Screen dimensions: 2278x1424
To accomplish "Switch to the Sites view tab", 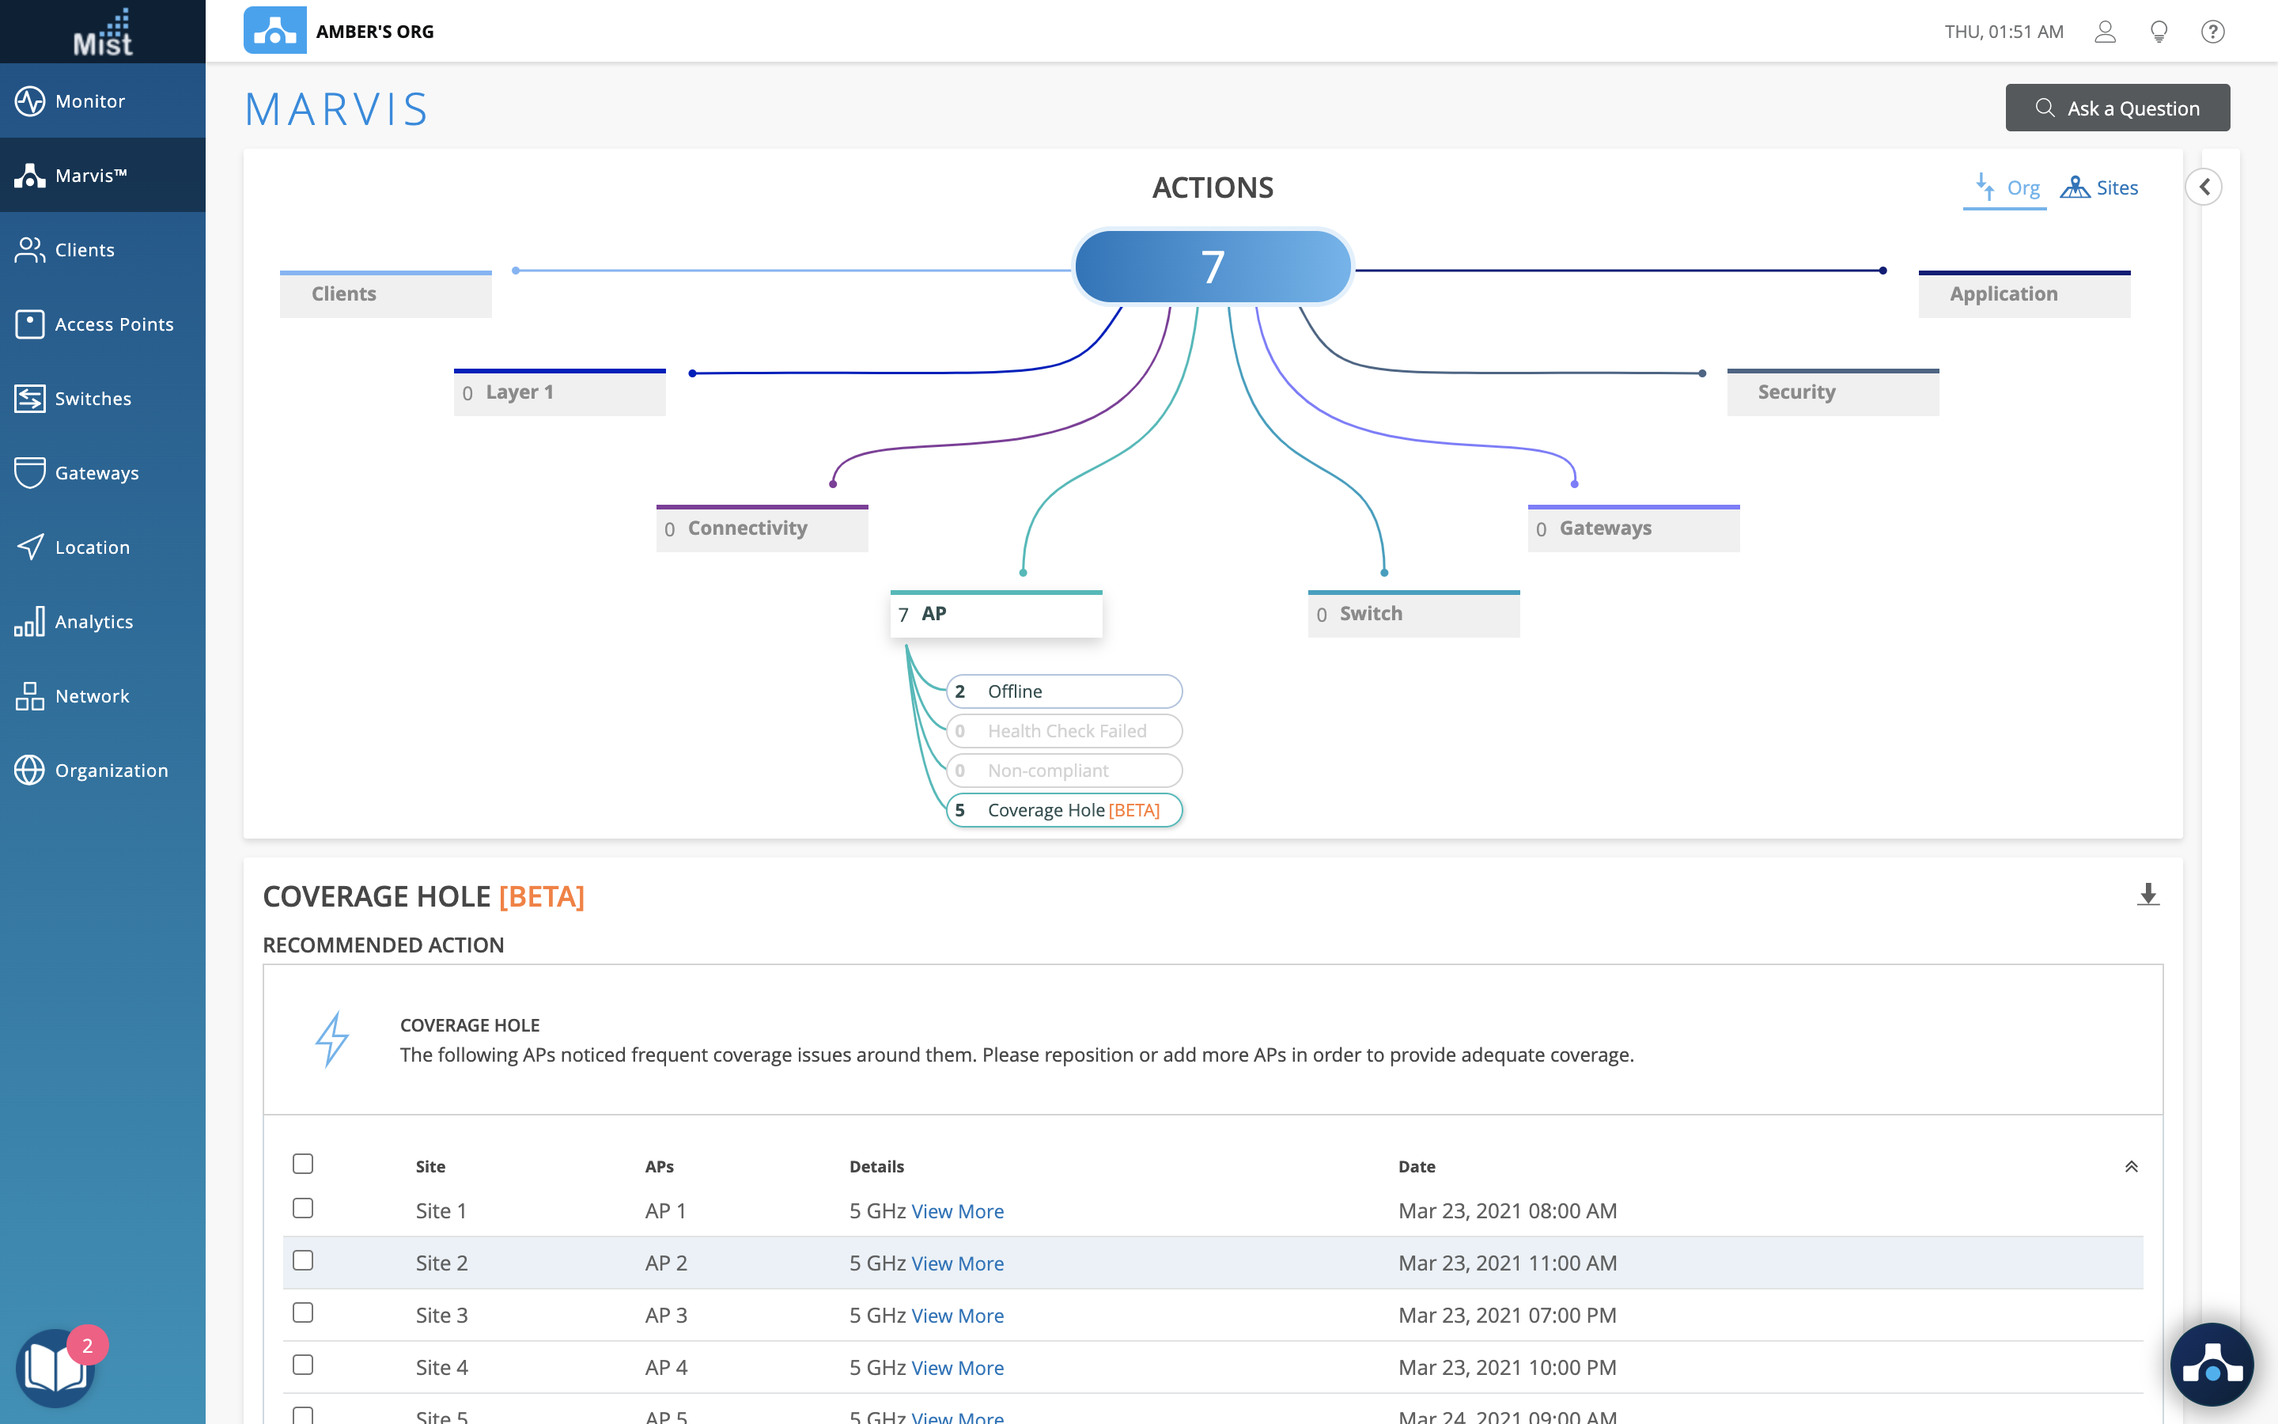I will (2100, 188).
